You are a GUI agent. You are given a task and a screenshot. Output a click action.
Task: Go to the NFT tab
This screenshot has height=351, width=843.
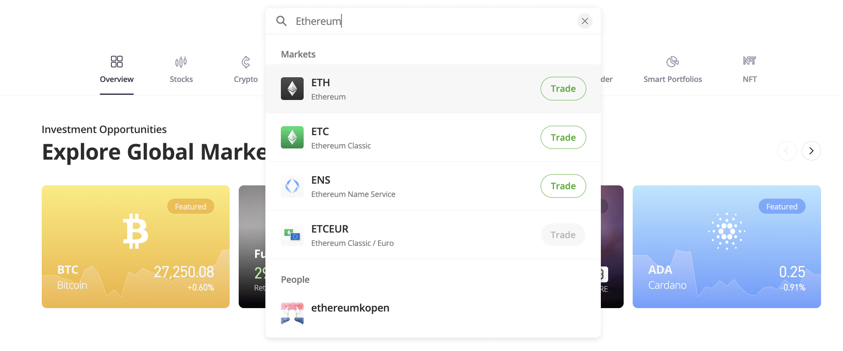click(750, 70)
